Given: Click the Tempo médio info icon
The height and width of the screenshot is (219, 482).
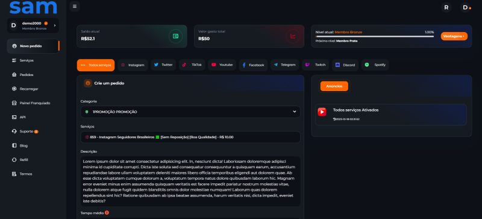Looking at the screenshot, I should tap(107, 212).
